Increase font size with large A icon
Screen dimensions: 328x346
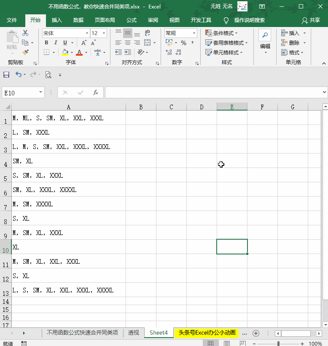84,43
